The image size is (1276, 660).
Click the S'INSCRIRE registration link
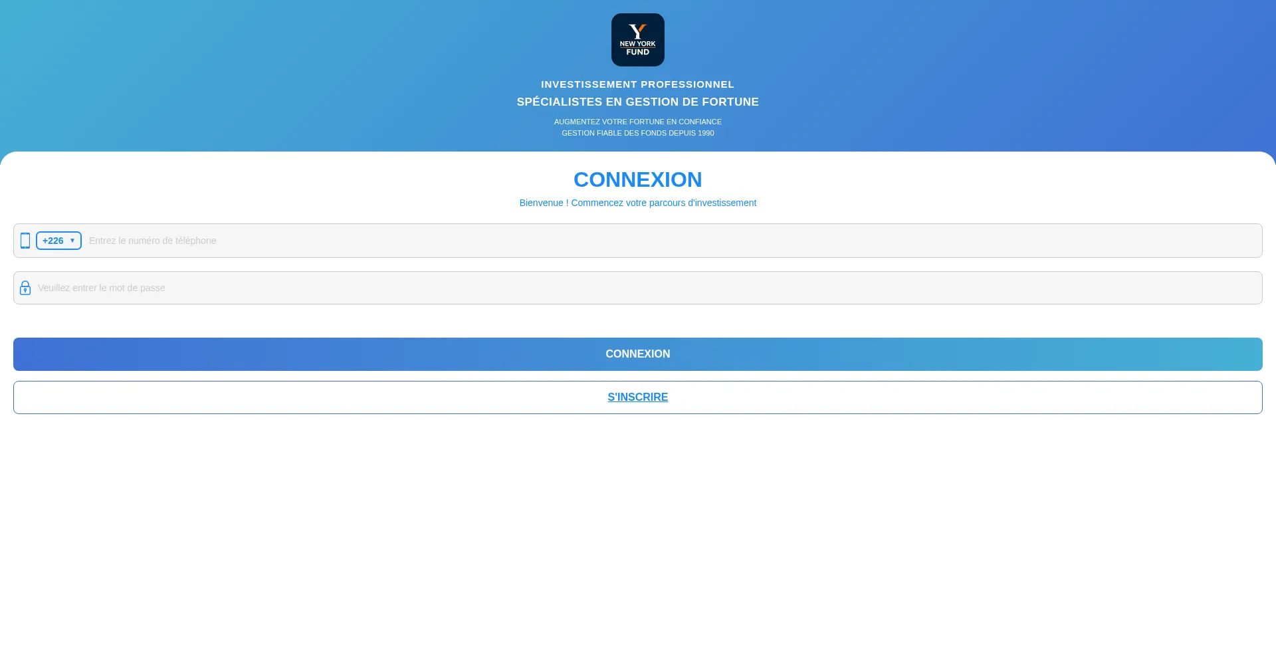(x=637, y=397)
